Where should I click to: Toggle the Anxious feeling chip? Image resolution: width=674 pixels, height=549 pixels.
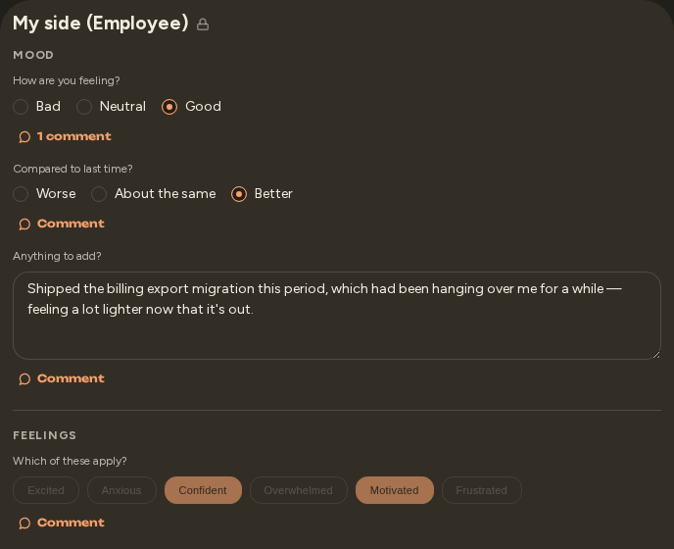tap(121, 490)
